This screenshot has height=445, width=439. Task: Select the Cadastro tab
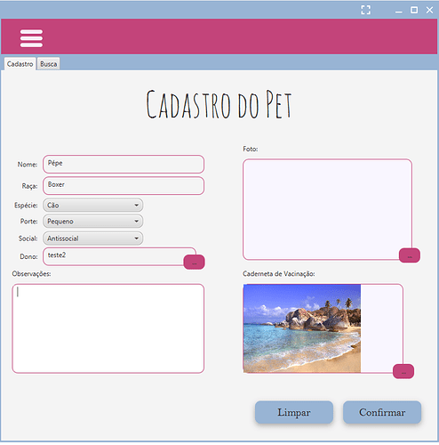coord(20,64)
